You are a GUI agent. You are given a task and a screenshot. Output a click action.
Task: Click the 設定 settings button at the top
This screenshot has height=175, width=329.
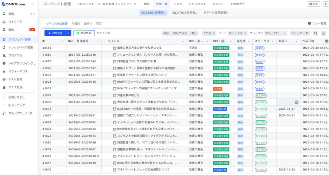(x=313, y=4)
